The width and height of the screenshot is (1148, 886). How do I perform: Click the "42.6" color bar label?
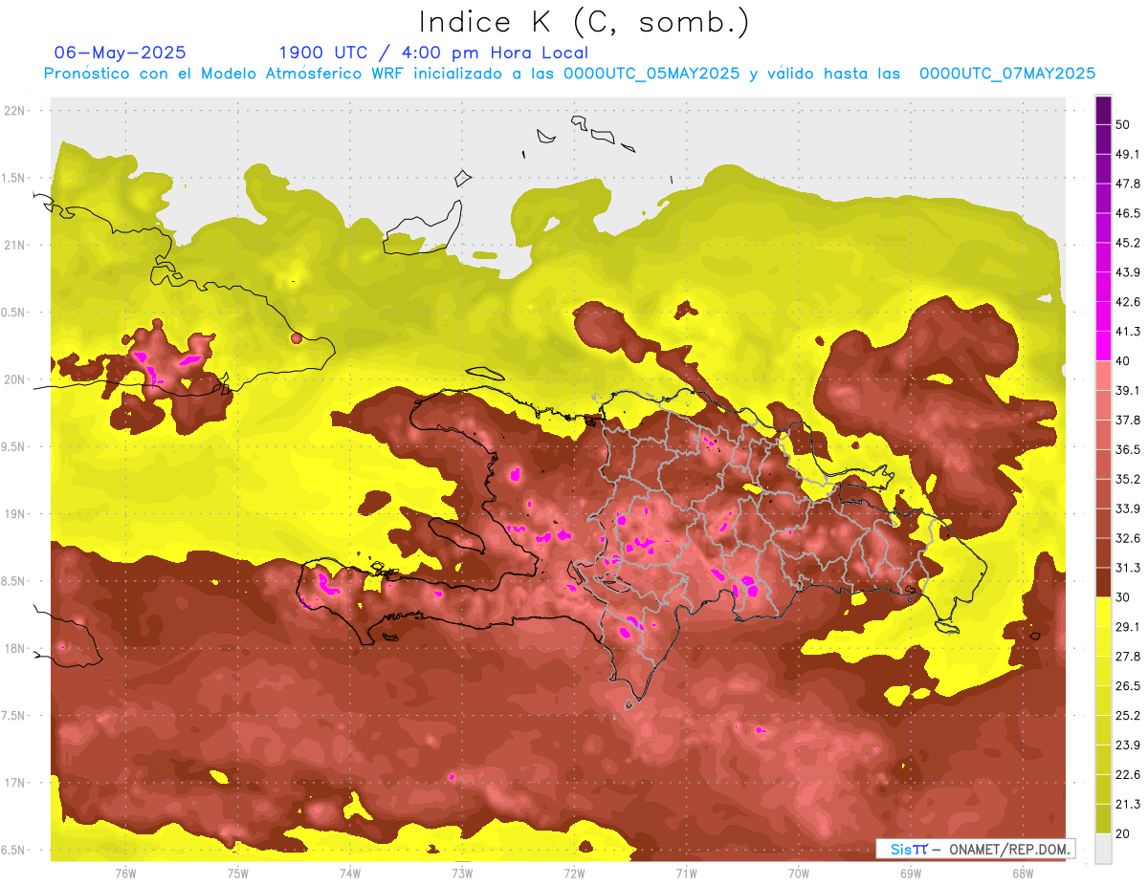coord(1128,302)
